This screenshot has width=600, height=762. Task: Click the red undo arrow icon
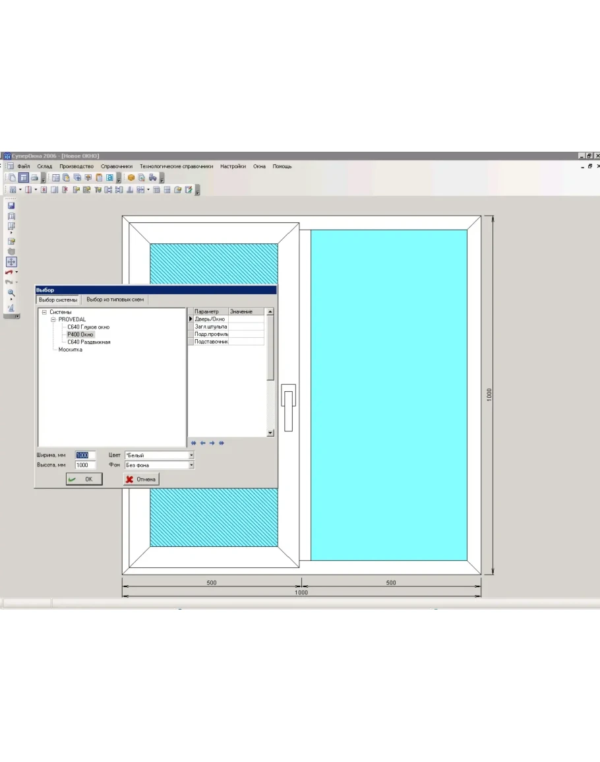10,272
